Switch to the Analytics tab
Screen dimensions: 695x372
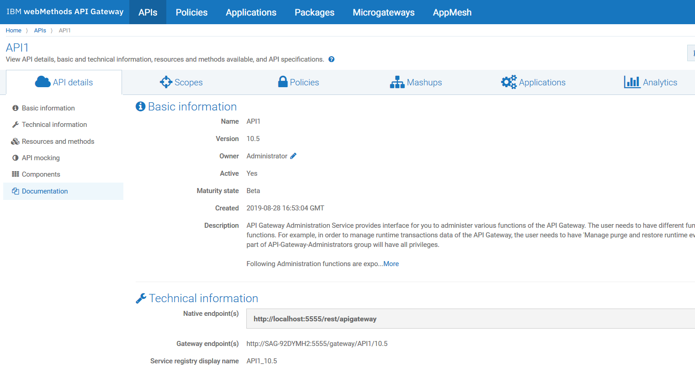(651, 82)
